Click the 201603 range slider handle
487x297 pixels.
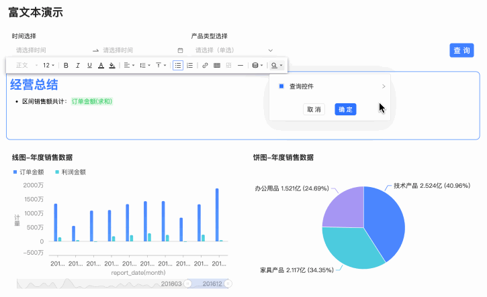[x=187, y=284]
